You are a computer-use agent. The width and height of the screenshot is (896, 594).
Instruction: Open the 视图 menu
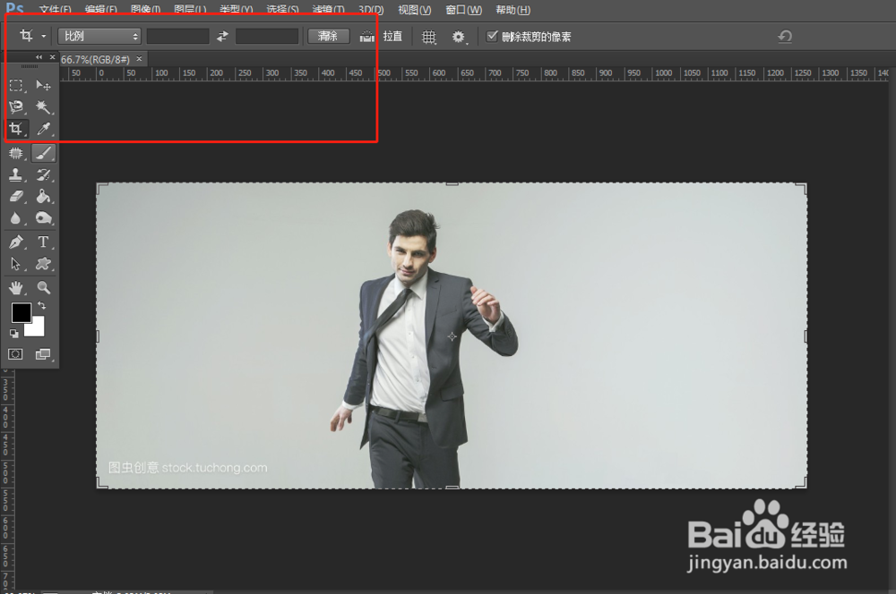pyautogui.click(x=414, y=10)
